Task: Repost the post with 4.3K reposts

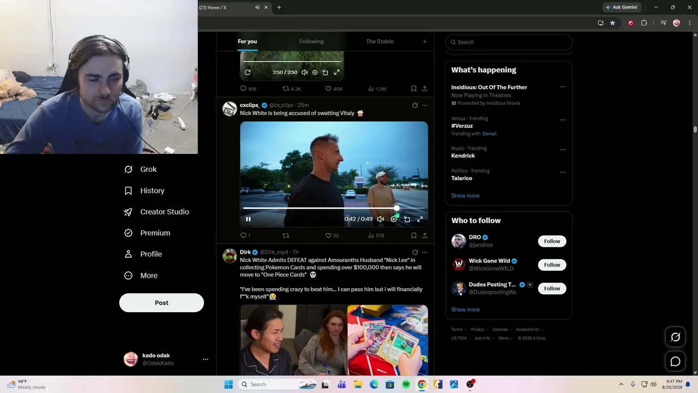Action: click(x=292, y=88)
